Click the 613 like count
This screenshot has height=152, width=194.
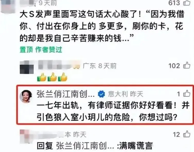tap(174, 3)
